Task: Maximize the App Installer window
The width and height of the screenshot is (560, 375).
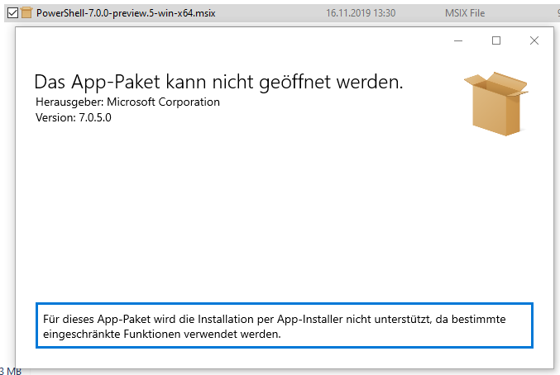Action: click(x=496, y=40)
